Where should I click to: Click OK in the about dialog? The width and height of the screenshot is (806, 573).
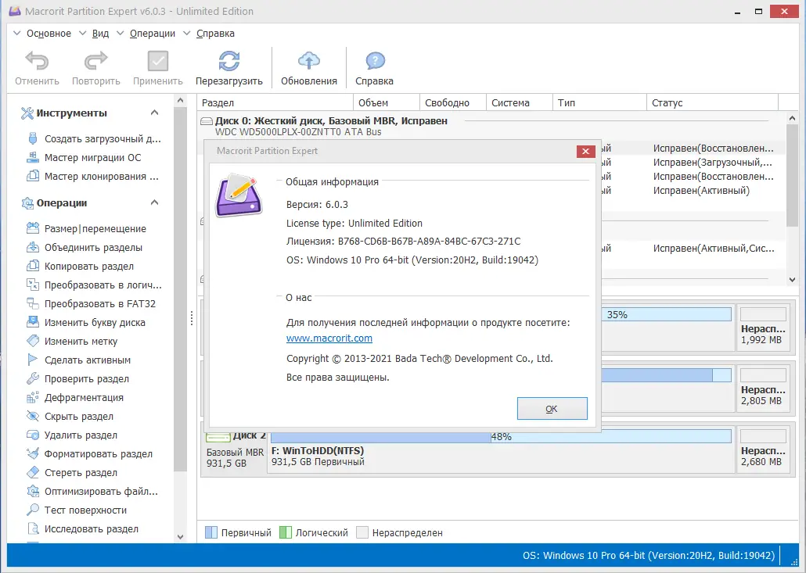tap(552, 408)
